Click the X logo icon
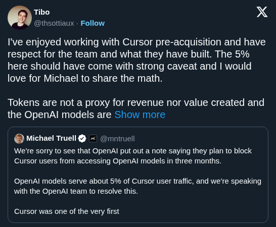The width and height of the screenshot is (276, 227). pos(262,12)
